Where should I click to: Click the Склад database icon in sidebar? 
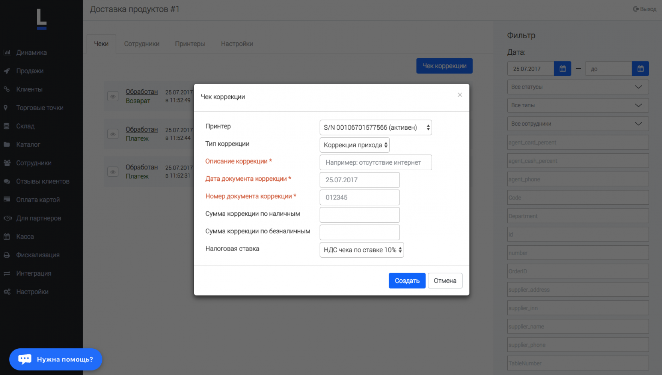click(x=7, y=126)
